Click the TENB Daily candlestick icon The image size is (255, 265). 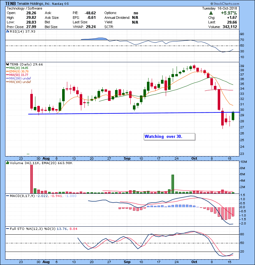7,64
